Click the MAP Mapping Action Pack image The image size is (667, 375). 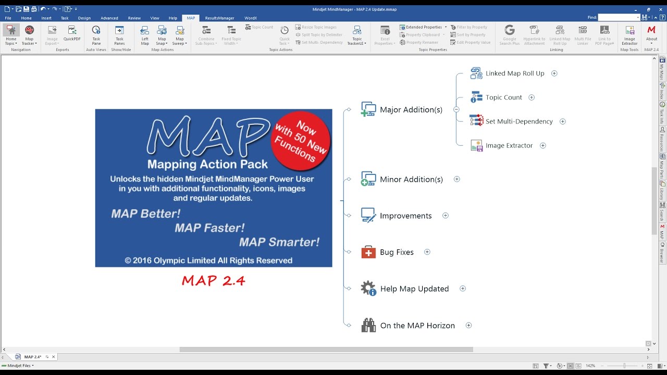pos(214,188)
